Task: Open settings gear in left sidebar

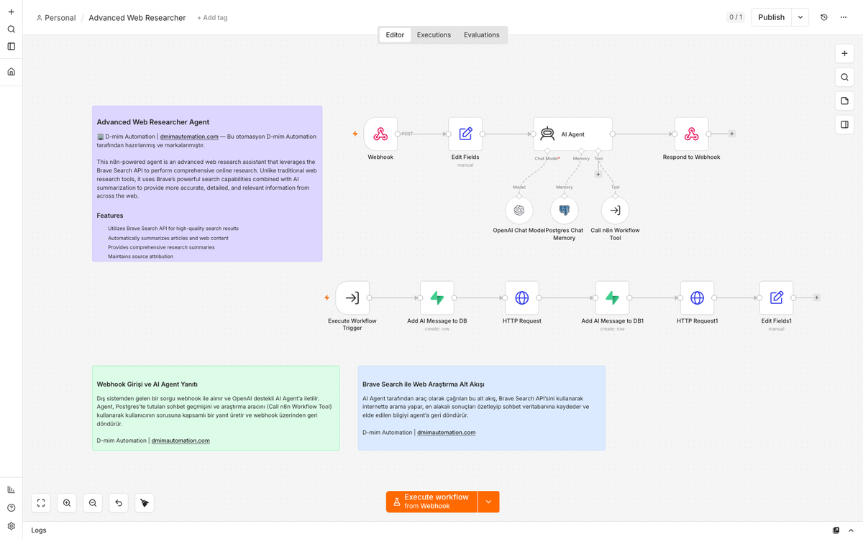Action: coord(11,526)
